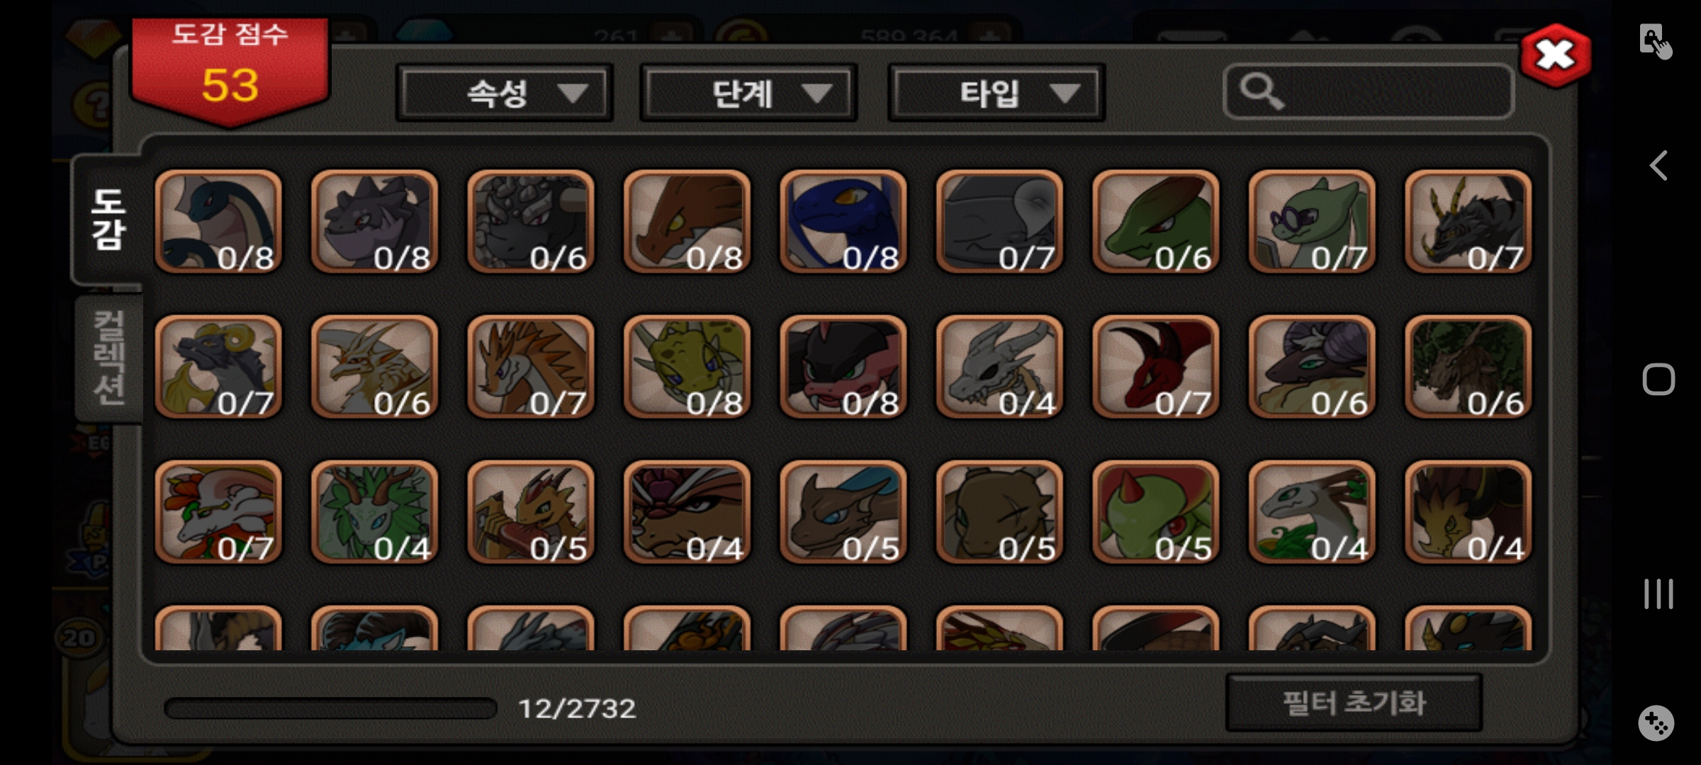Tap the Android back arrow
The height and width of the screenshot is (765, 1701).
point(1658,166)
